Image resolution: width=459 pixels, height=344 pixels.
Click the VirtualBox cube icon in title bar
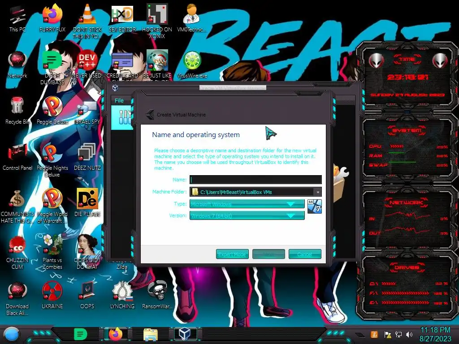point(115,88)
